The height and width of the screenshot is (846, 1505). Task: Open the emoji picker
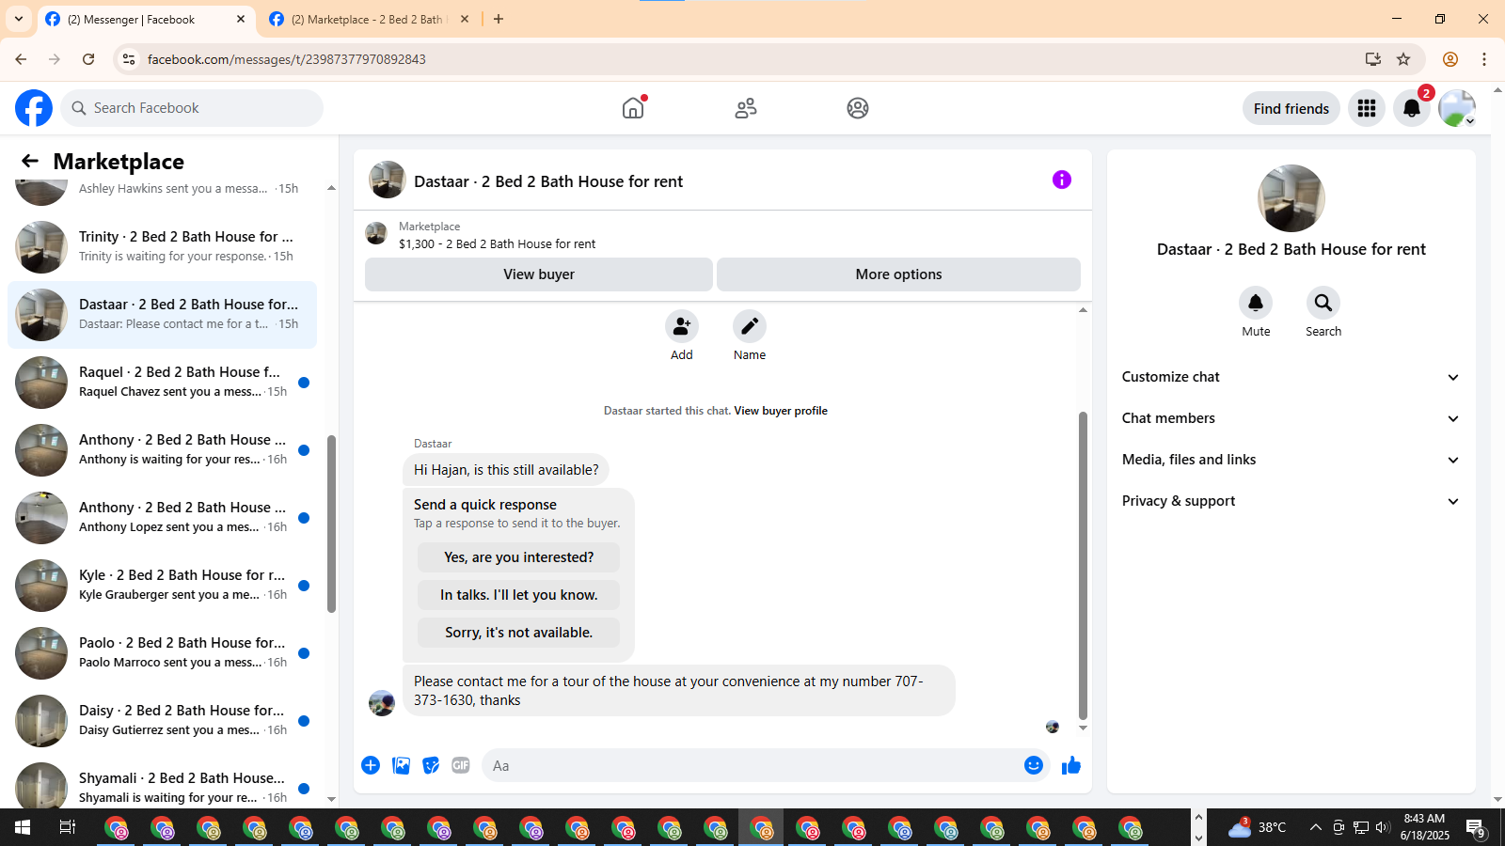[1034, 765]
